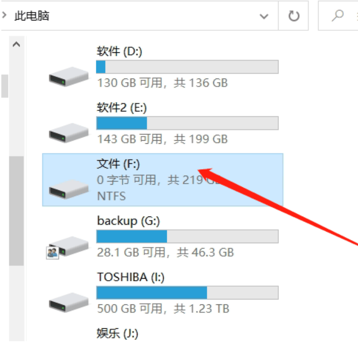Click the search magnifier icon
This screenshot has height=343, width=358.
pyautogui.click(x=338, y=16)
